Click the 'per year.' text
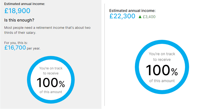 (33, 49)
